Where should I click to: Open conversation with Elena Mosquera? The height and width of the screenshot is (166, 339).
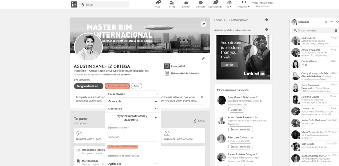(x=314, y=87)
